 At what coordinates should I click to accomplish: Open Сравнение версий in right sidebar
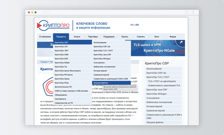tap(163, 111)
